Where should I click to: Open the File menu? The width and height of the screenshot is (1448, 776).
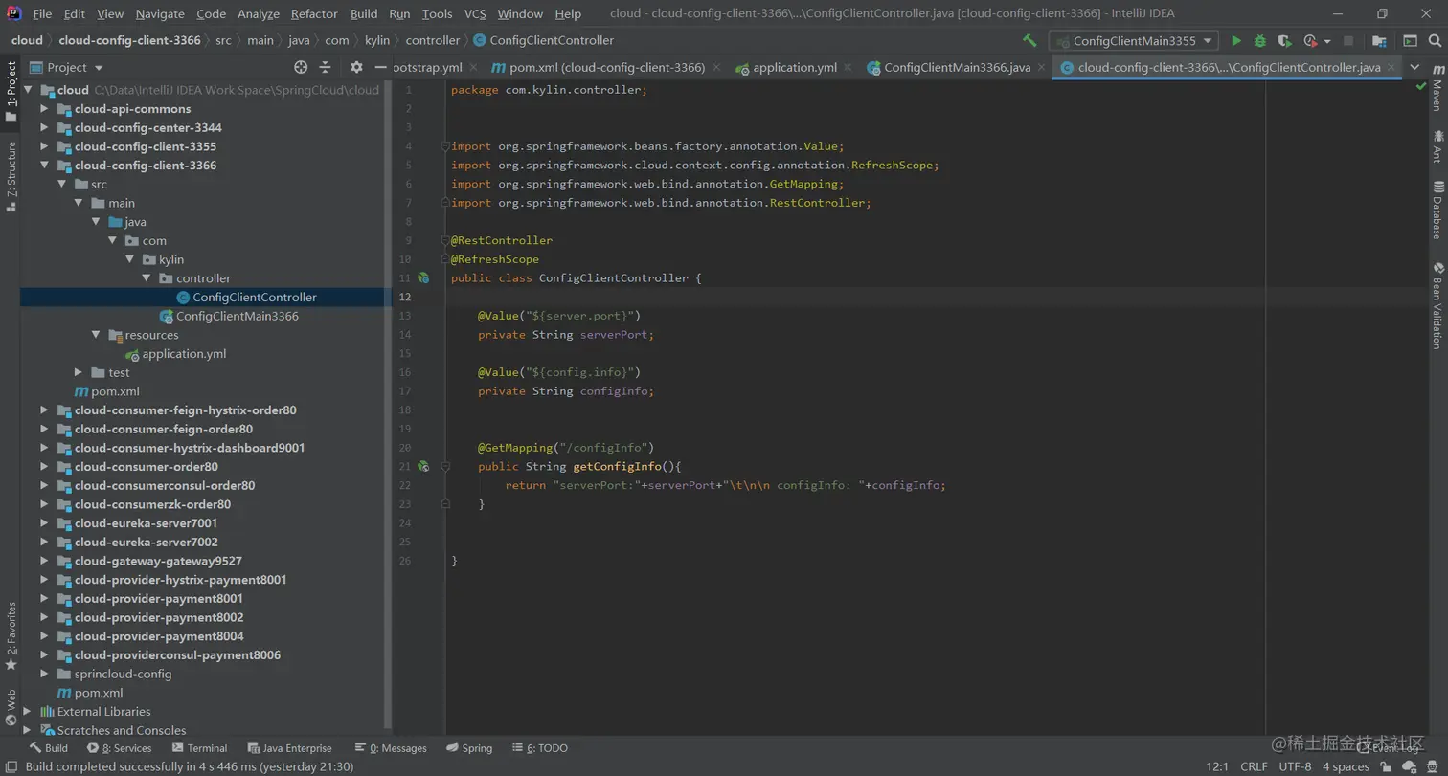point(42,13)
